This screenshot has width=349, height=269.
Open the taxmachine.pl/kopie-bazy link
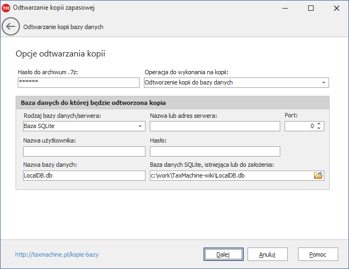pyautogui.click(x=57, y=254)
